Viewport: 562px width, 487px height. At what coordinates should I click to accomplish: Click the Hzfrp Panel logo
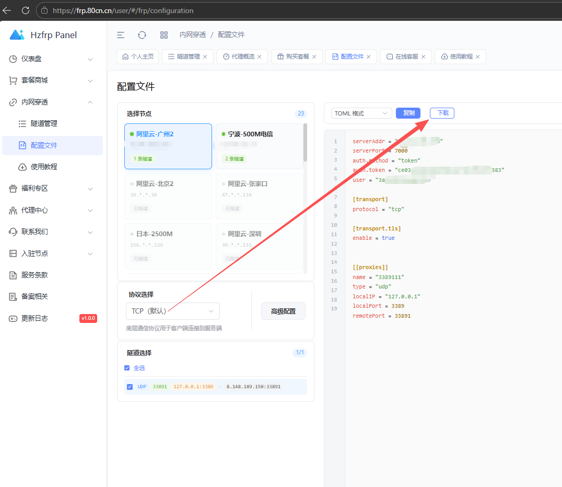(17, 35)
